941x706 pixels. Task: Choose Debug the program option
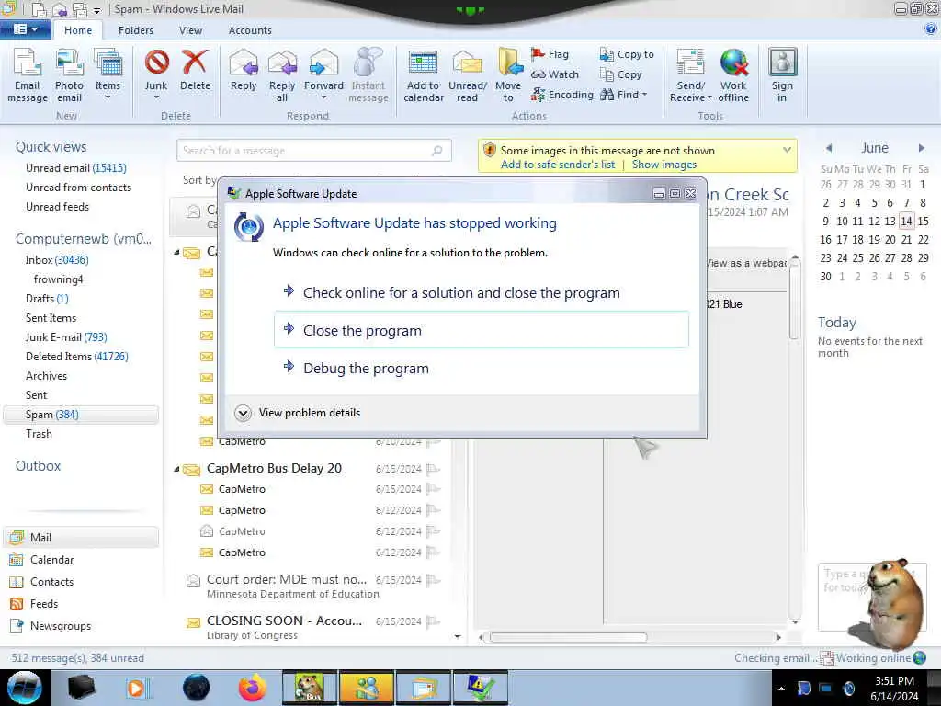coord(482,368)
